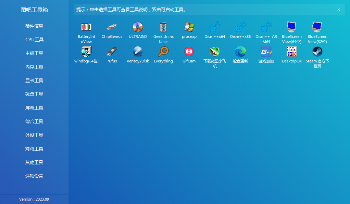Start procexp process explorer
The width and height of the screenshot is (350, 204).
[x=189, y=29]
